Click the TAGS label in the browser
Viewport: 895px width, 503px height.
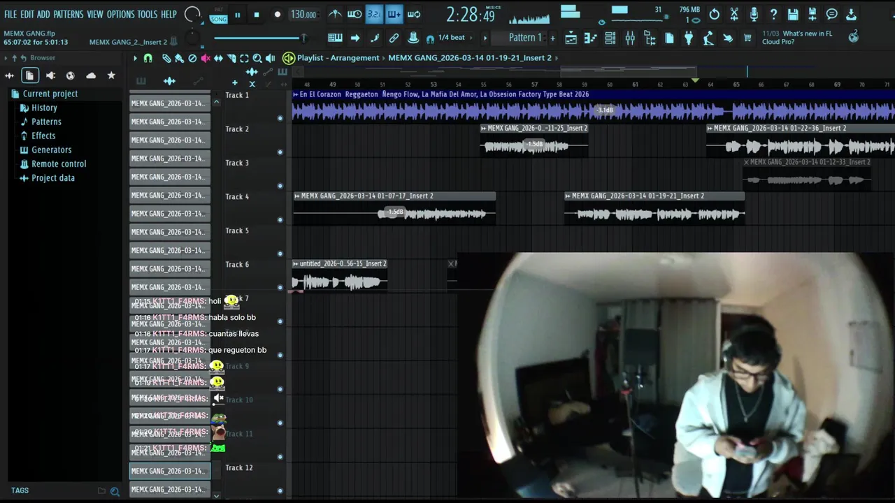[20, 490]
